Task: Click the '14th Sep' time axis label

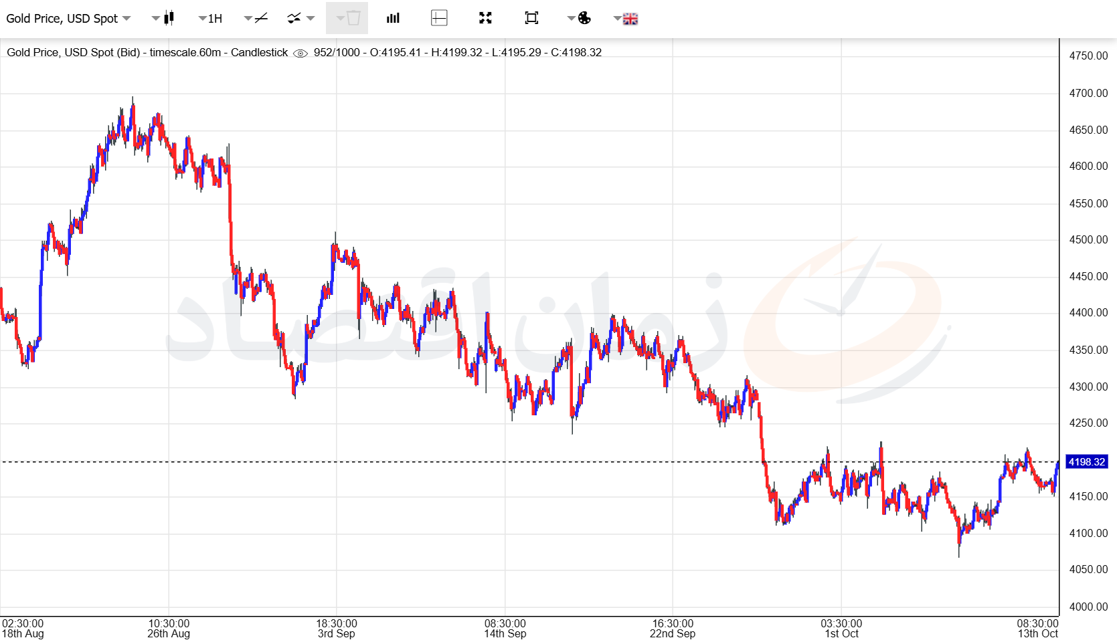Action: coord(505,634)
